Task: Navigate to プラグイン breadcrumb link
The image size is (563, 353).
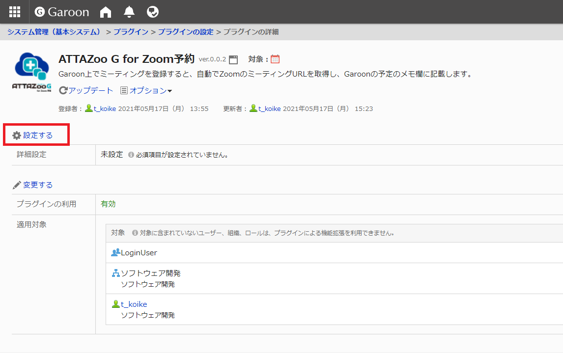Action: coord(131,32)
